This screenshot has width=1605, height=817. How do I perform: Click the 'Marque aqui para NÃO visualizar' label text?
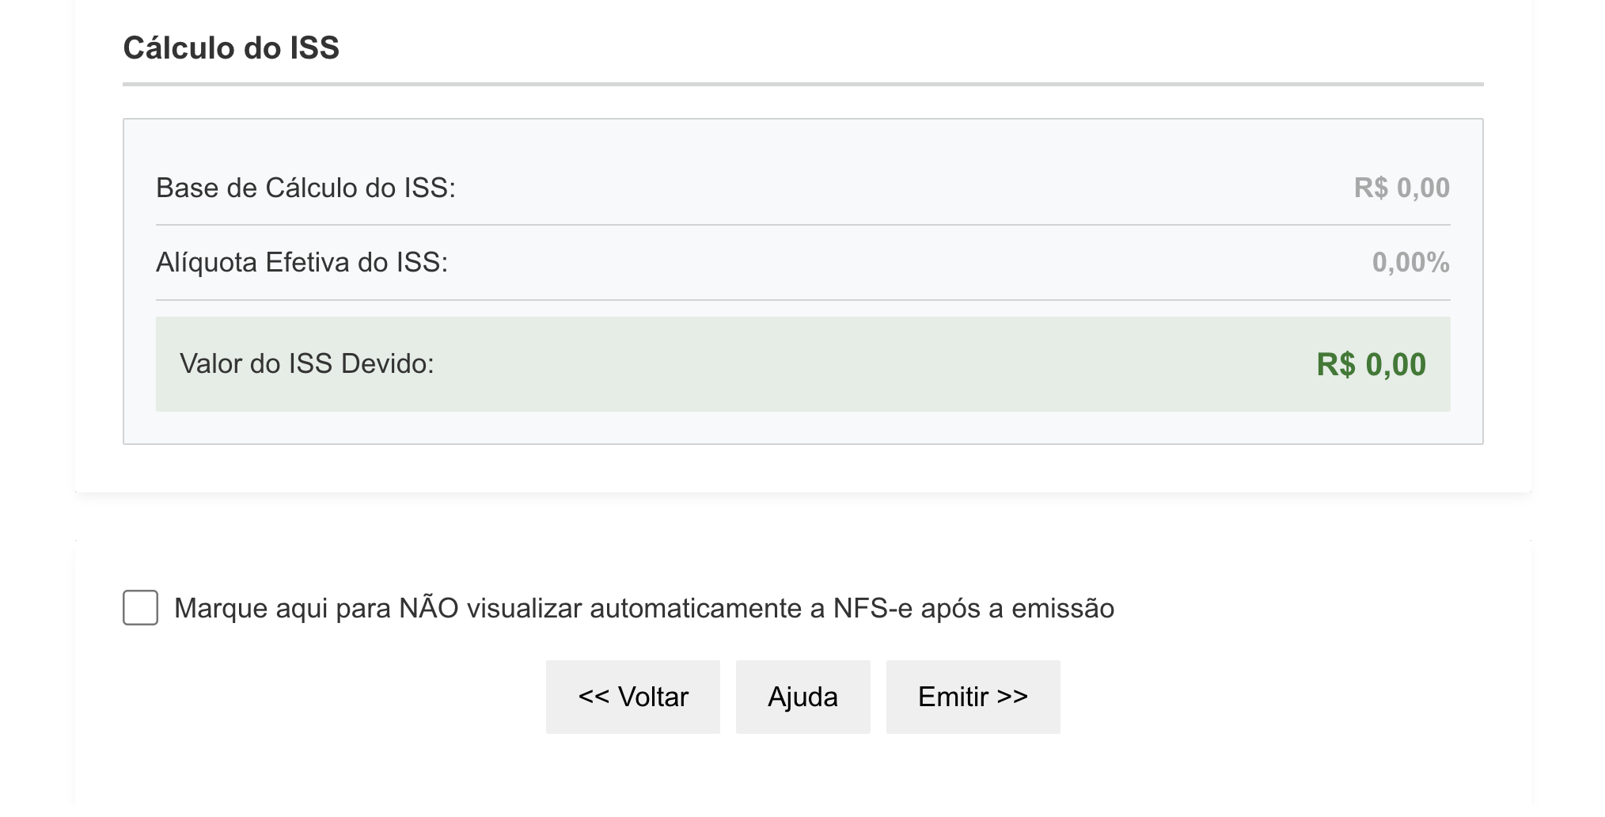point(644,608)
